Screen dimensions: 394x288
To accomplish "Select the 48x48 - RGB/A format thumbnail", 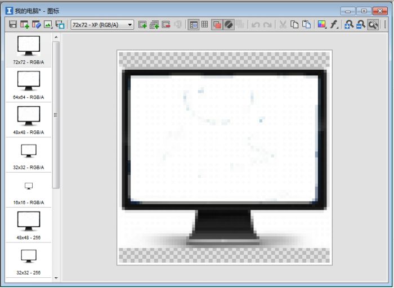I will [28, 120].
